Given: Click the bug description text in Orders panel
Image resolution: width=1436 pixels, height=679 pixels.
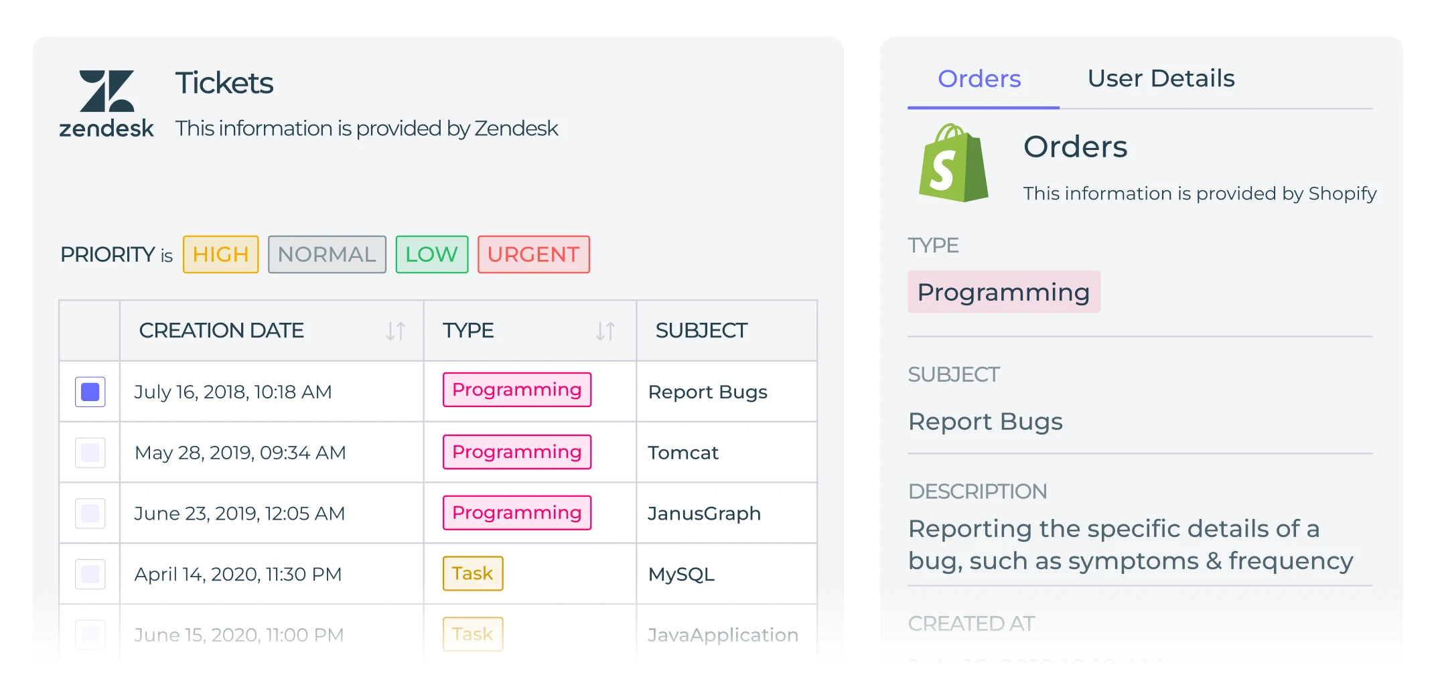Looking at the screenshot, I should click(x=1131, y=544).
